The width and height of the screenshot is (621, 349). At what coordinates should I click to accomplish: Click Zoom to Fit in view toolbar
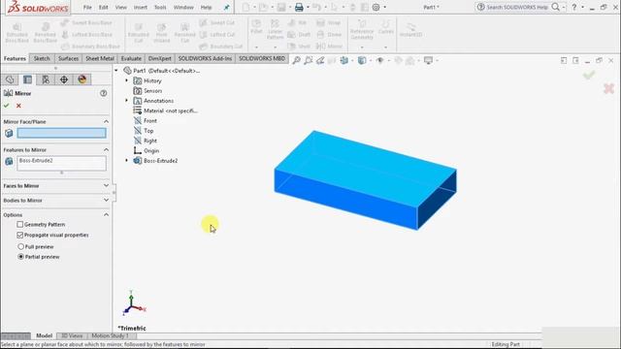click(296, 60)
